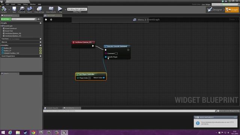Click Player Index value box

(89, 78)
